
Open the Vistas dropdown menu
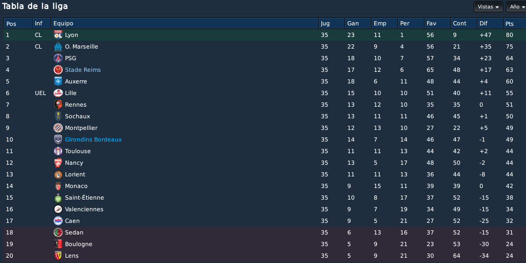tap(488, 7)
